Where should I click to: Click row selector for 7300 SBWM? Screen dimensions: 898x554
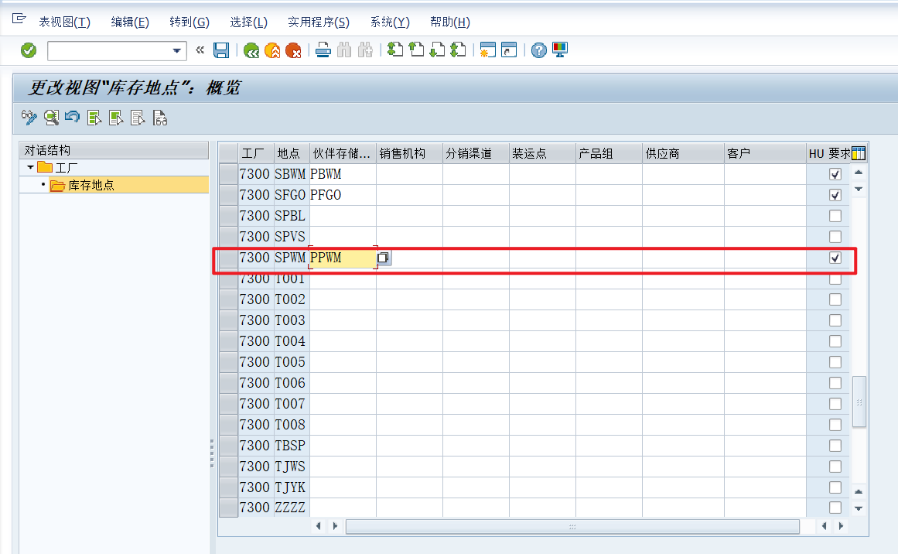[228, 174]
